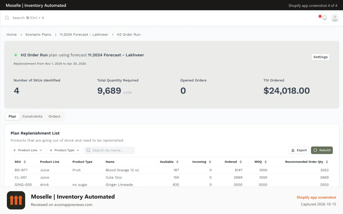The width and height of the screenshot is (343, 214).
Task: Switch to the Plan tab
Action: pos(12,116)
